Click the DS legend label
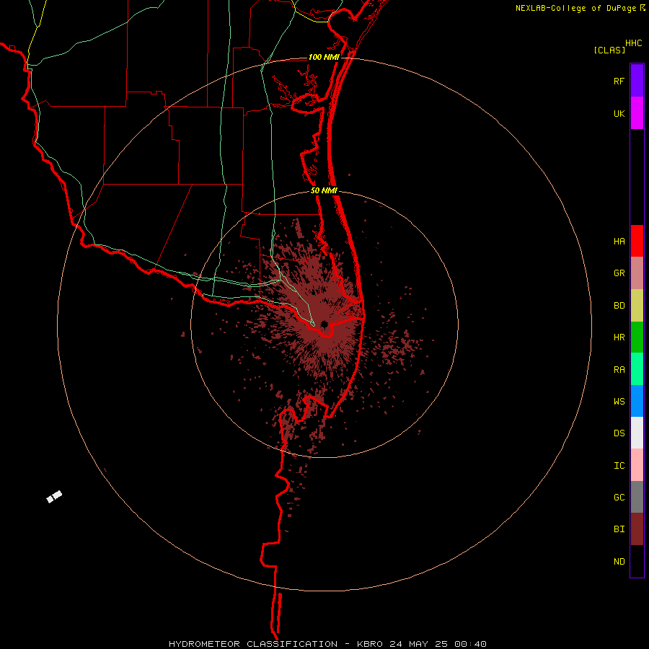649x649 pixels. click(x=619, y=433)
